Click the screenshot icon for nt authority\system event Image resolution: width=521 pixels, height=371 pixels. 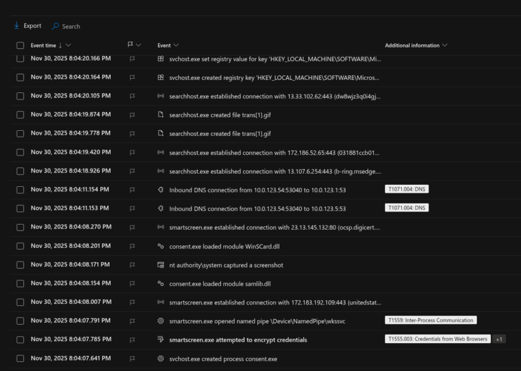[161, 265]
